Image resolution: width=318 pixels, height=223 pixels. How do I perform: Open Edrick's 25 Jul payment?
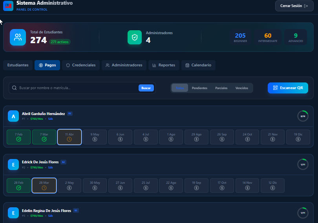[146, 185]
